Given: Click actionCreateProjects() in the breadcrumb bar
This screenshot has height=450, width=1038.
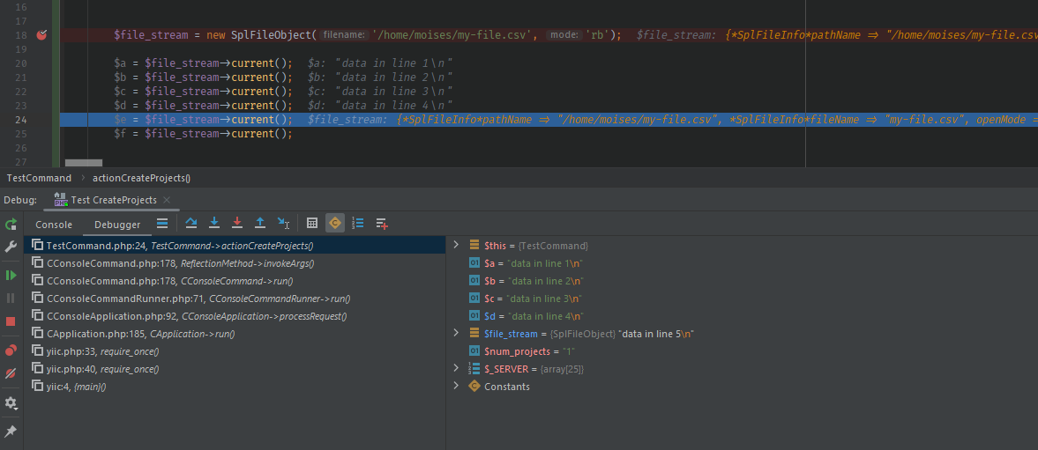Looking at the screenshot, I should pos(141,178).
